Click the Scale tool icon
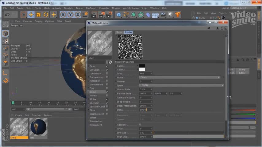 click(x=38, y=14)
